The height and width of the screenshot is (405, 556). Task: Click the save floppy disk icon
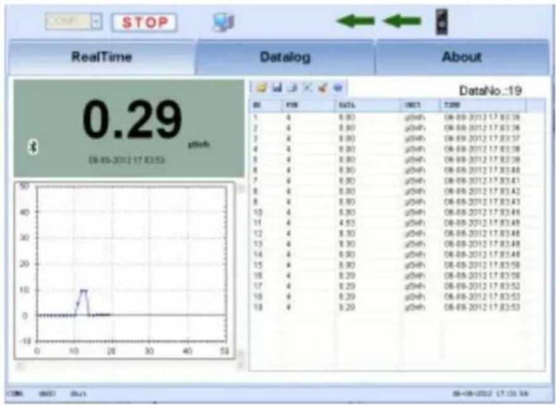(x=277, y=87)
